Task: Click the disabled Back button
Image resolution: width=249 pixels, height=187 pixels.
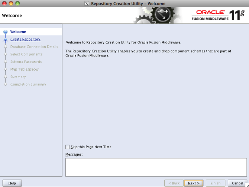Action: (174, 183)
